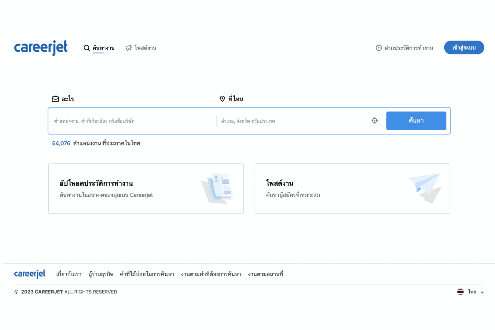Open ฝากประวัติการทำงาน link in header
The height and width of the screenshot is (330, 495).
(x=409, y=48)
